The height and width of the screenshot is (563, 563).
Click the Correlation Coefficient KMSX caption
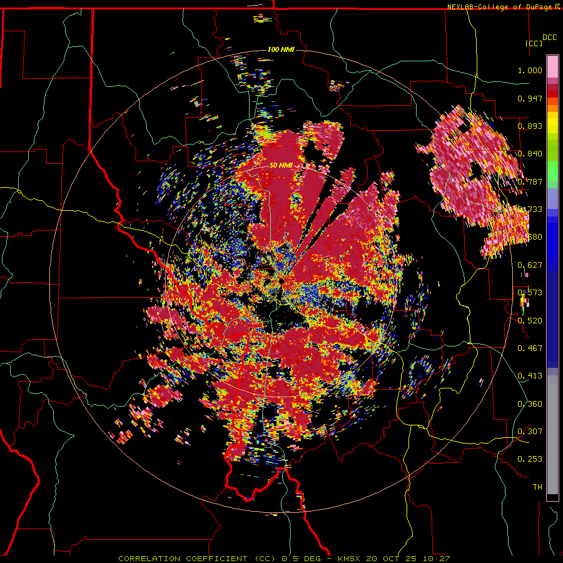284,559
